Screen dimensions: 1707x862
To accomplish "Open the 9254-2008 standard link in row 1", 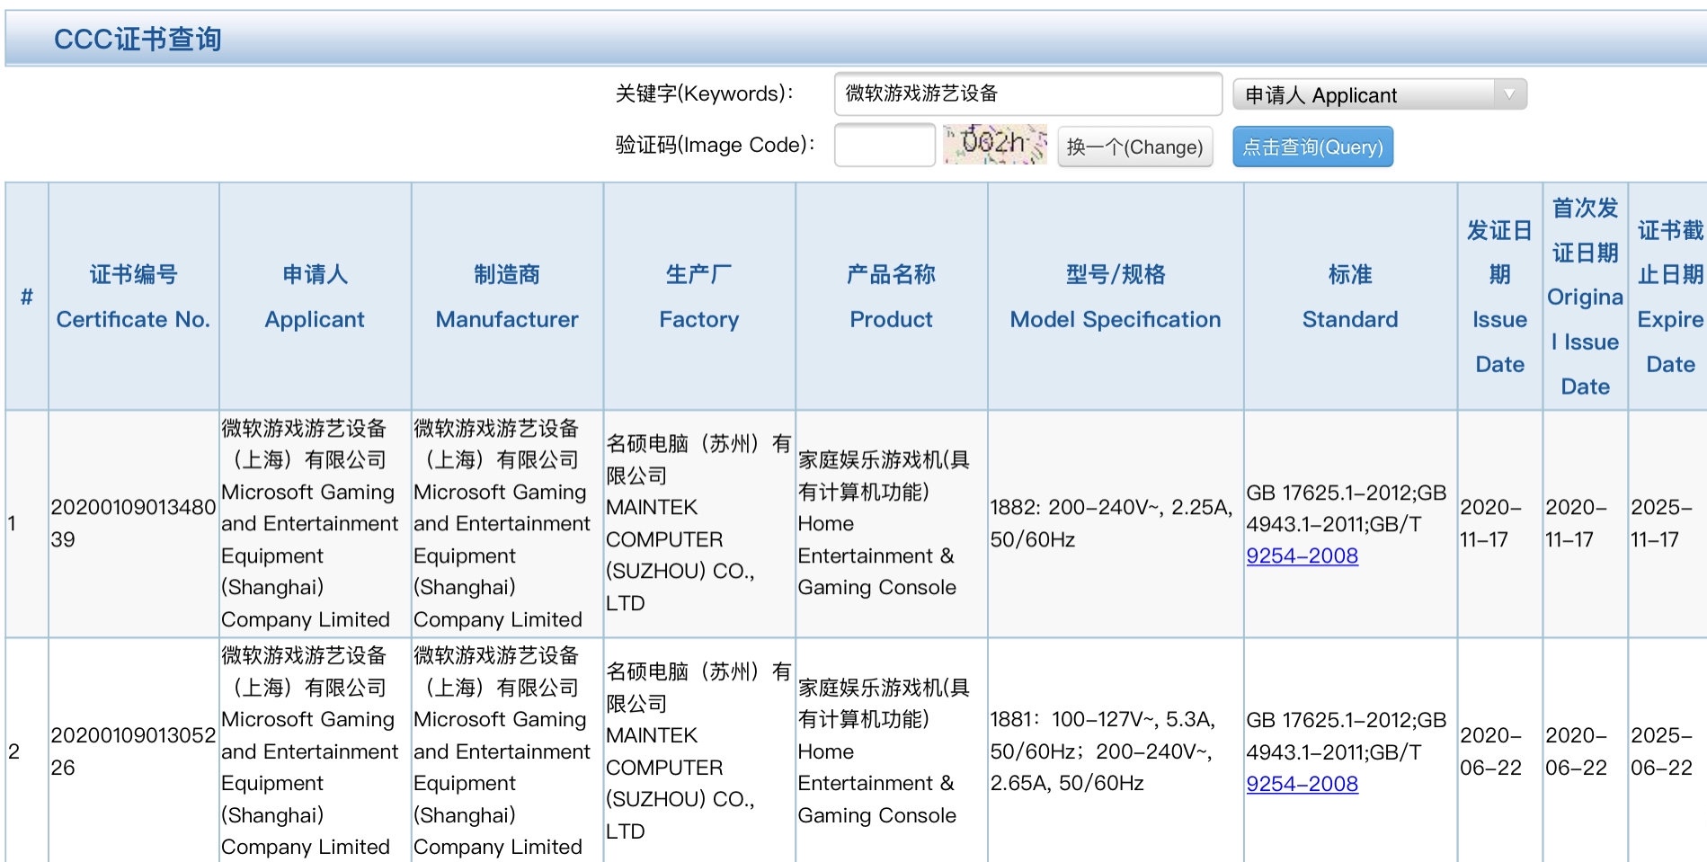I will pos(1302,555).
